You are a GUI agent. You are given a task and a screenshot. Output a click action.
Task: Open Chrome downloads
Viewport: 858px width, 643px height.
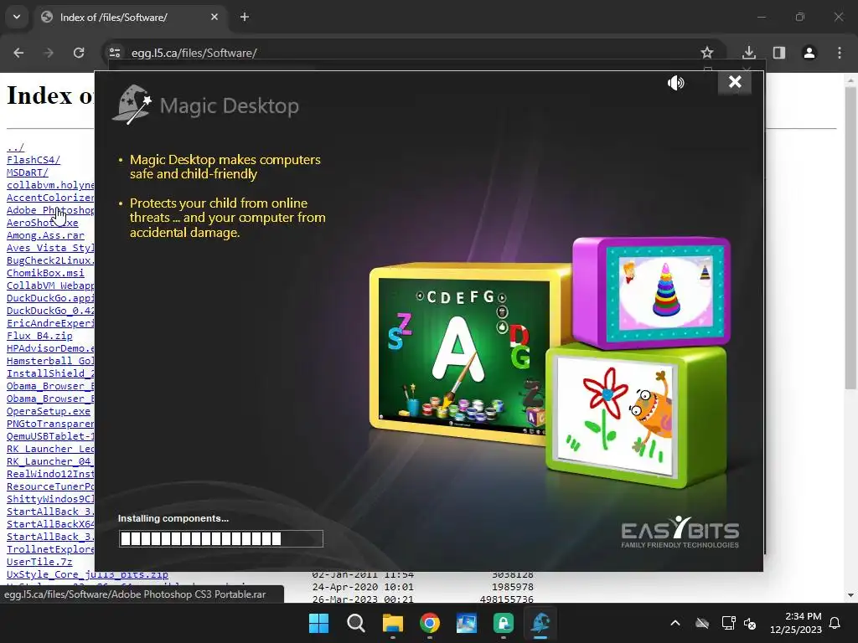(749, 53)
